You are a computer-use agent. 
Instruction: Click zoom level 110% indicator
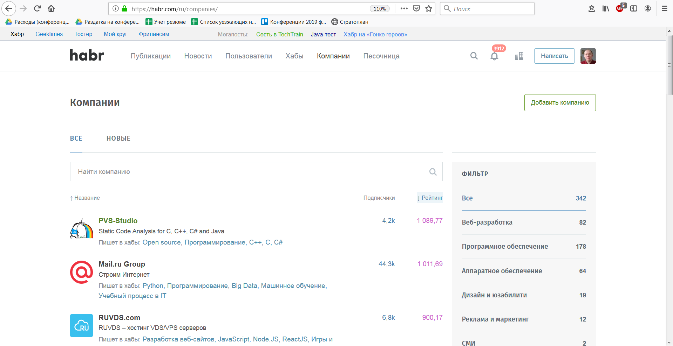380,9
